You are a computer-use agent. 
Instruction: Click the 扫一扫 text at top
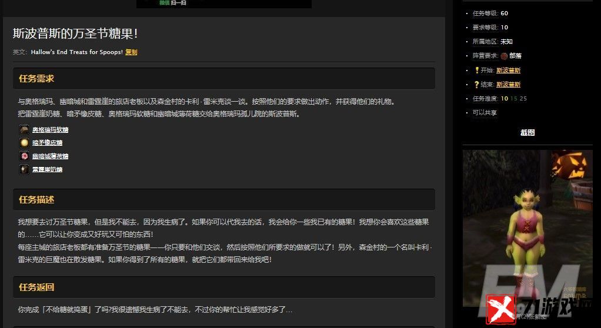tap(179, 3)
